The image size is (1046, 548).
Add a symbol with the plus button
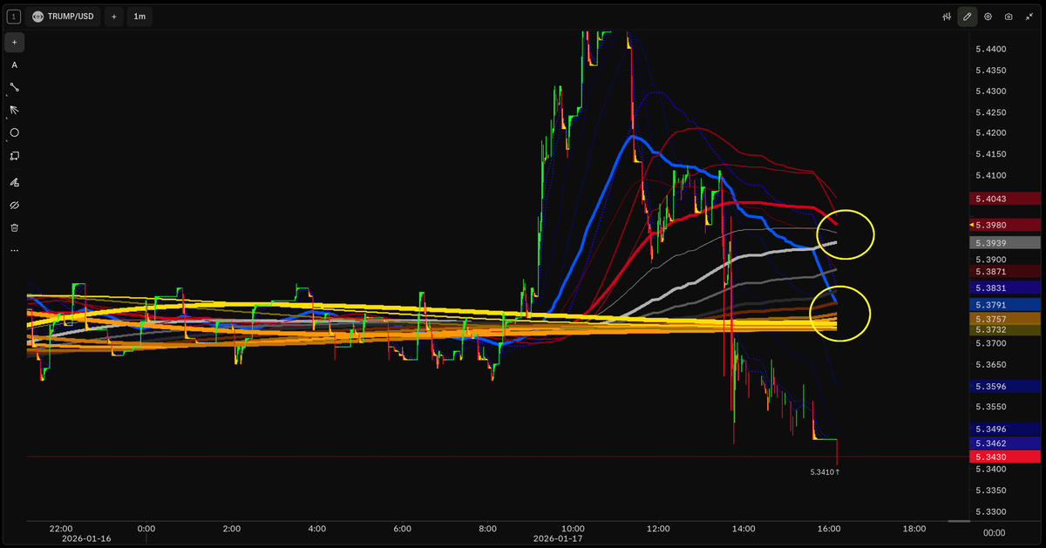114,17
